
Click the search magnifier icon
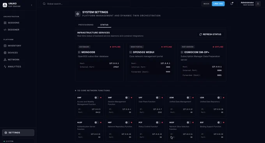(x=44, y=4)
